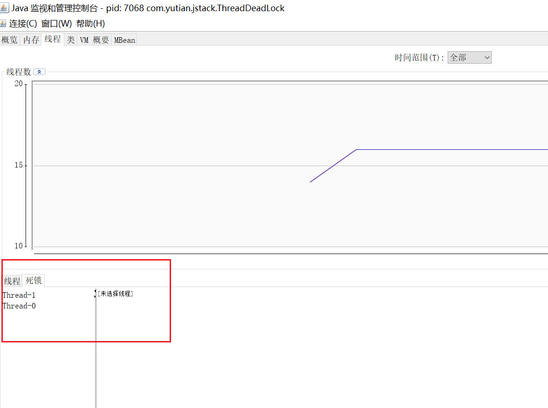Open the VM 概要 tab
Viewport: 548px width, 408px height.
[94, 40]
